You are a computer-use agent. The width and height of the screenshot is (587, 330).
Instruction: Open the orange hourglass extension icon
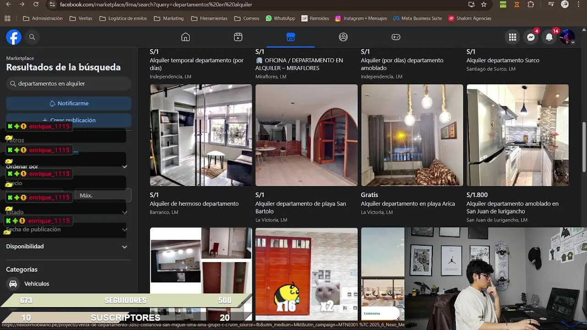[517, 5]
